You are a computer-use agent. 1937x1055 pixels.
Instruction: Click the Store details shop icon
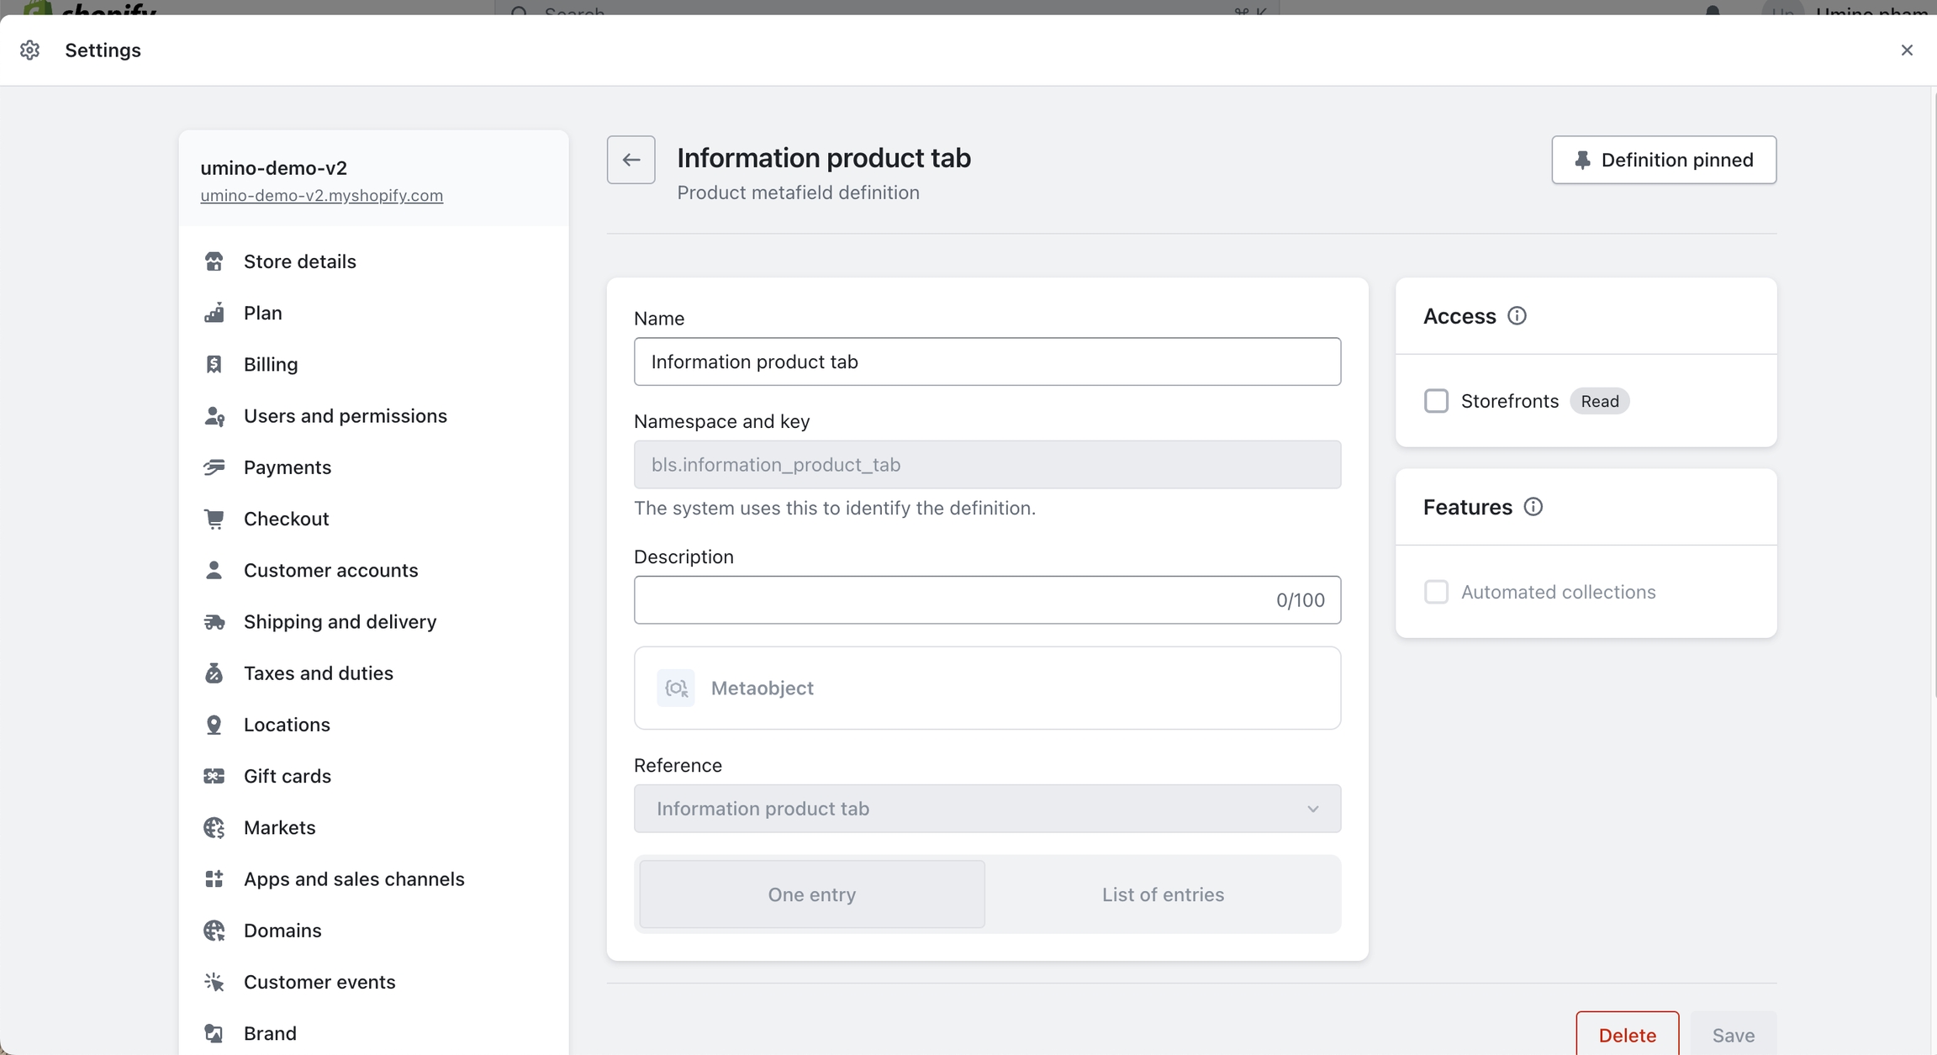[x=214, y=261]
